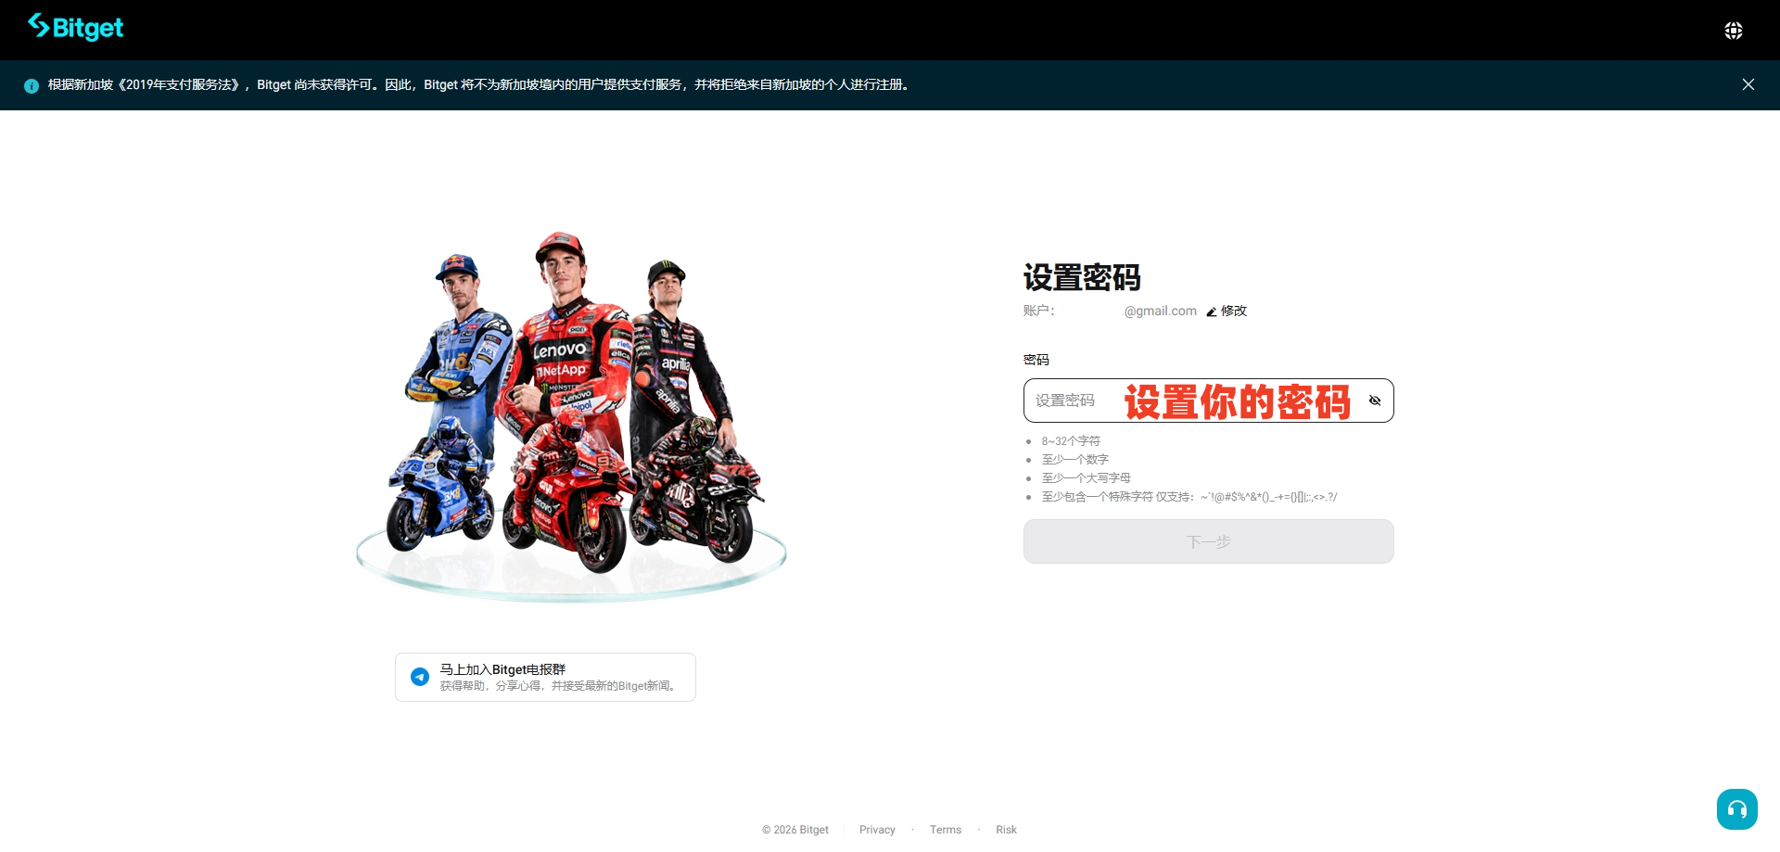1780x852 pixels.
Task: Open the Privacy footer link
Action: 877,830
